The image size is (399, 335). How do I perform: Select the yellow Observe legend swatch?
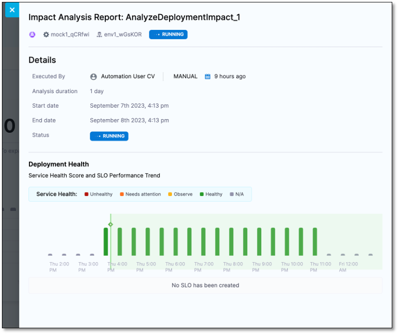coord(170,194)
